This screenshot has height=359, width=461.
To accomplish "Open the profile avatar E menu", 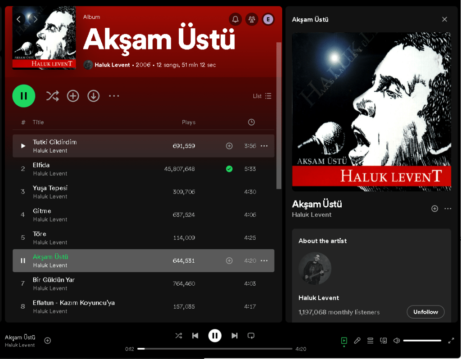I will coord(268,19).
